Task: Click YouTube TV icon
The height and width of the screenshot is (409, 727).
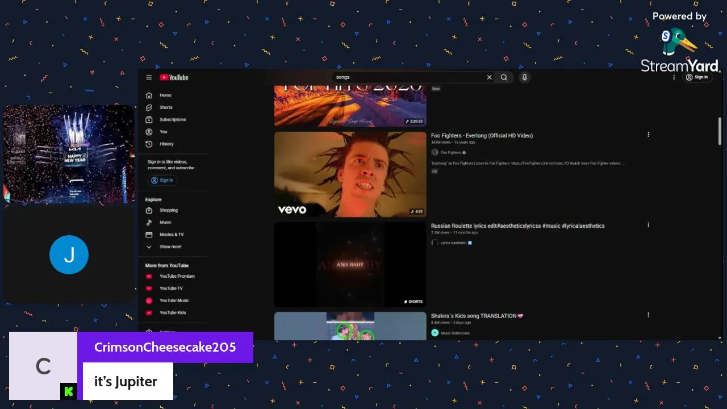Action: (x=149, y=289)
